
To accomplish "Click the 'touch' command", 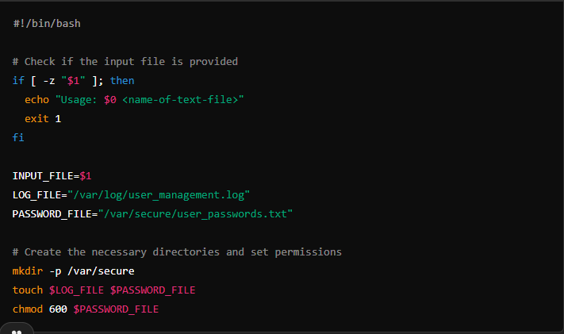I will 28,290.
